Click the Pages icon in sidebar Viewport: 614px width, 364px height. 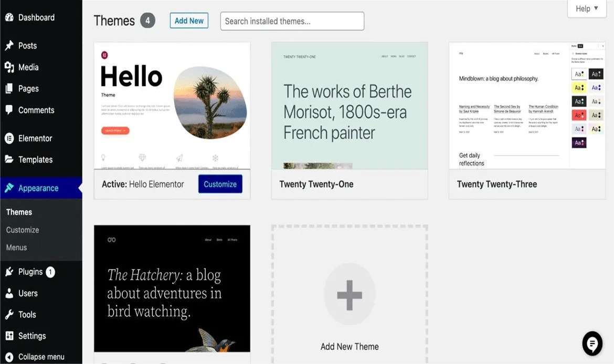[9, 89]
